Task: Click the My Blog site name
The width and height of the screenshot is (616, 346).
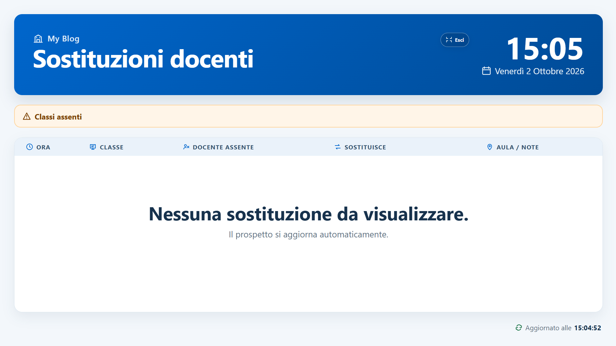Action: point(63,39)
